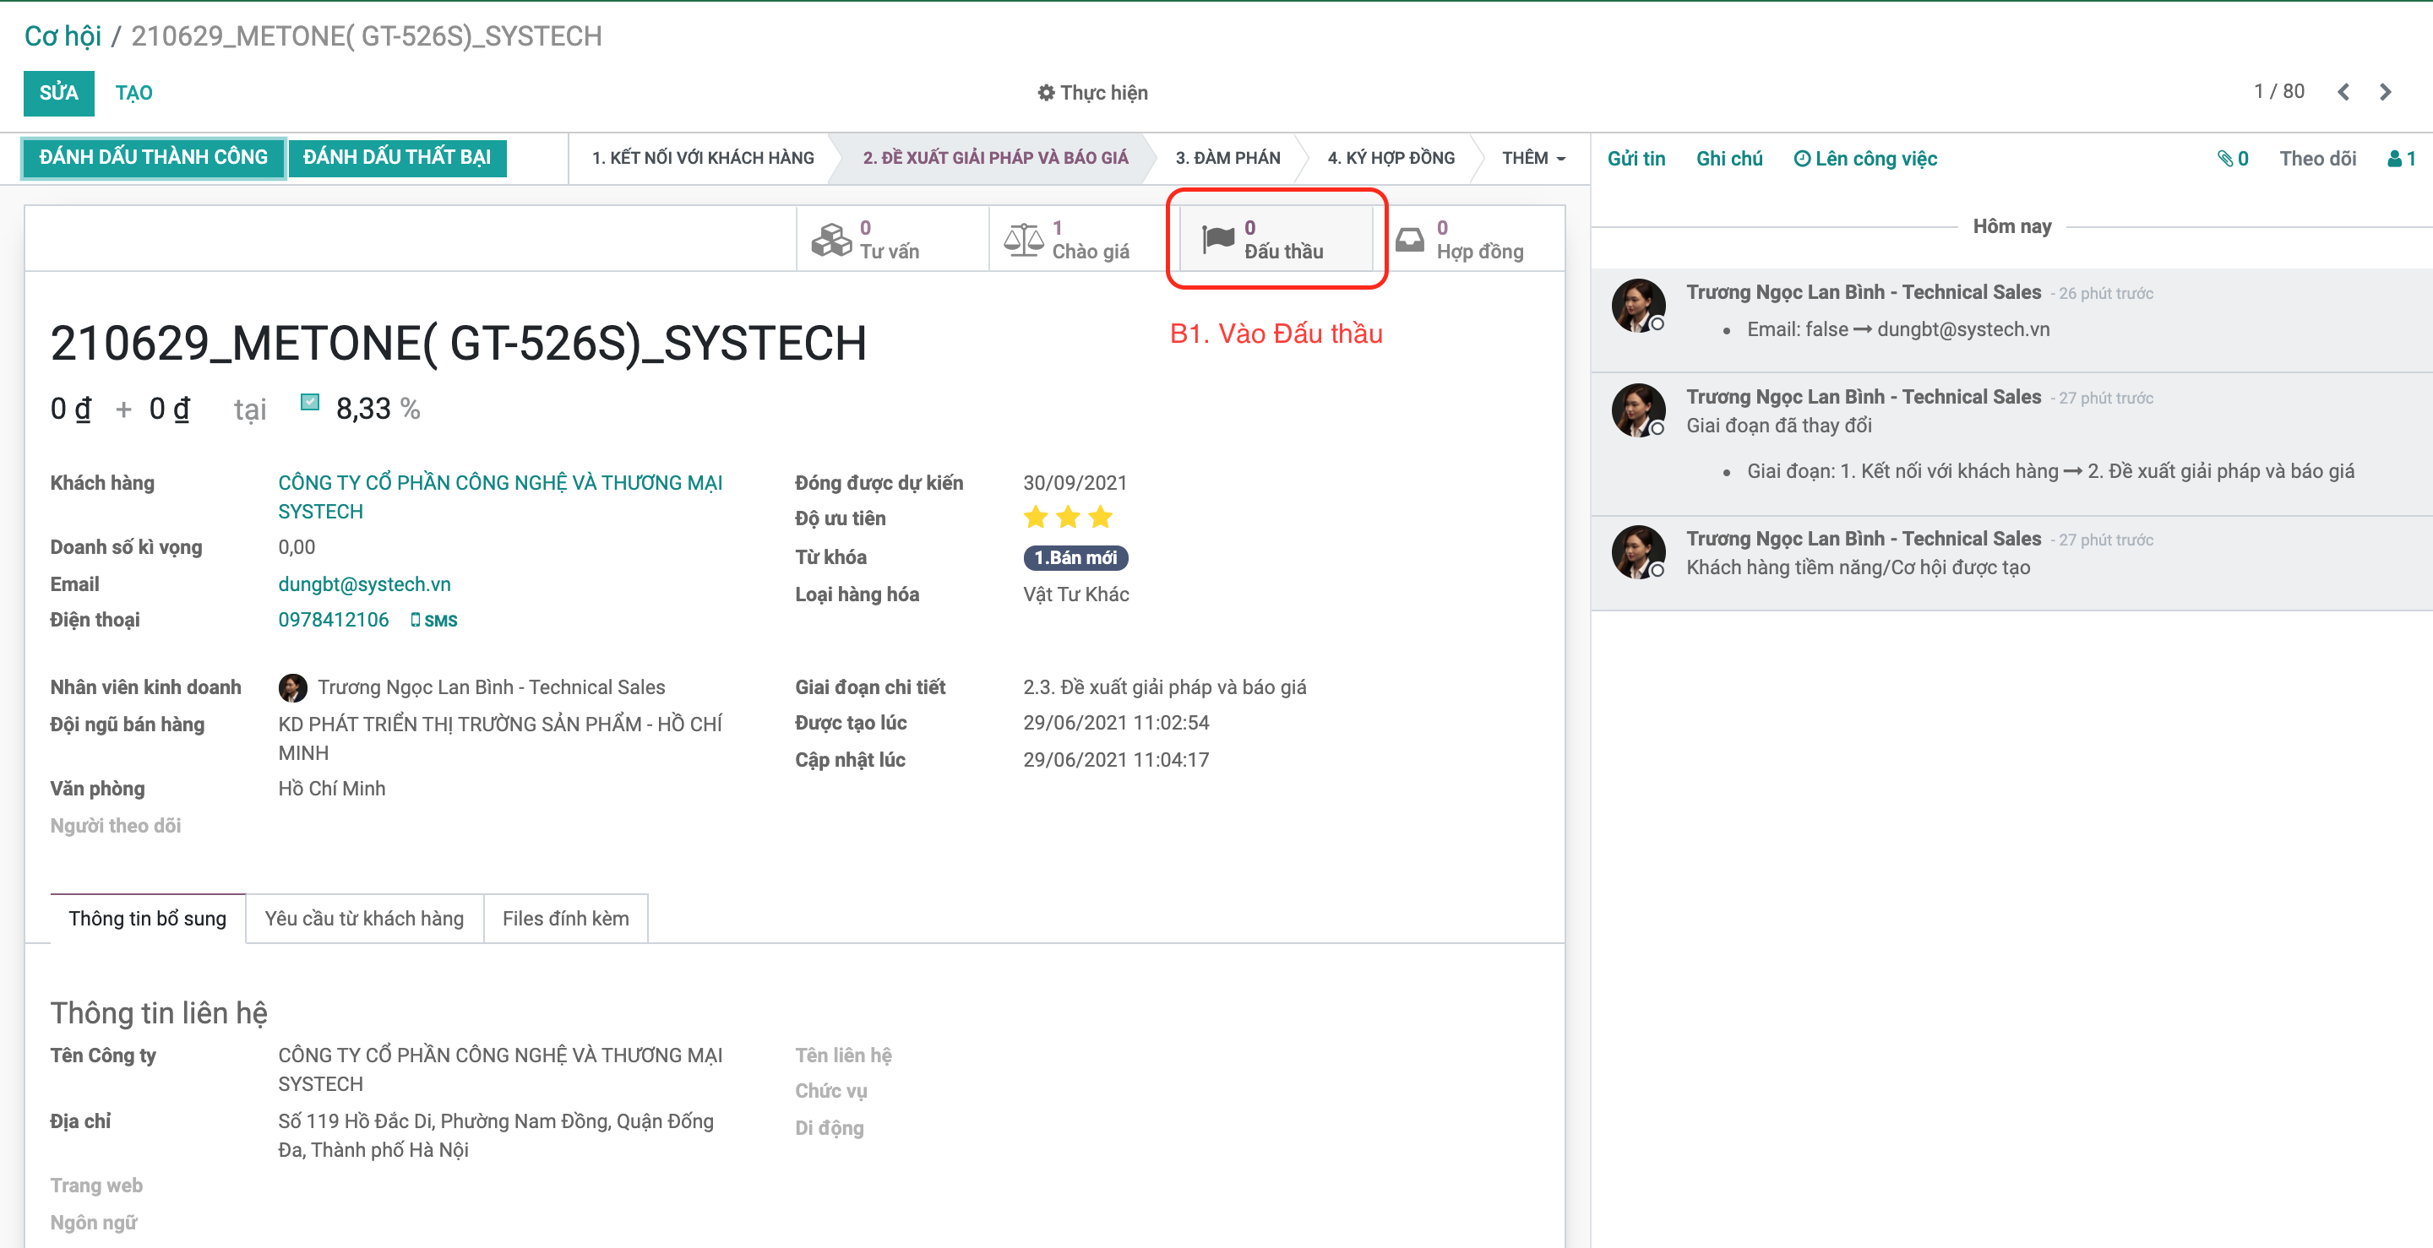The image size is (2433, 1248).
Task: Open the Tư vấn cubes stat button
Action: coord(831,240)
